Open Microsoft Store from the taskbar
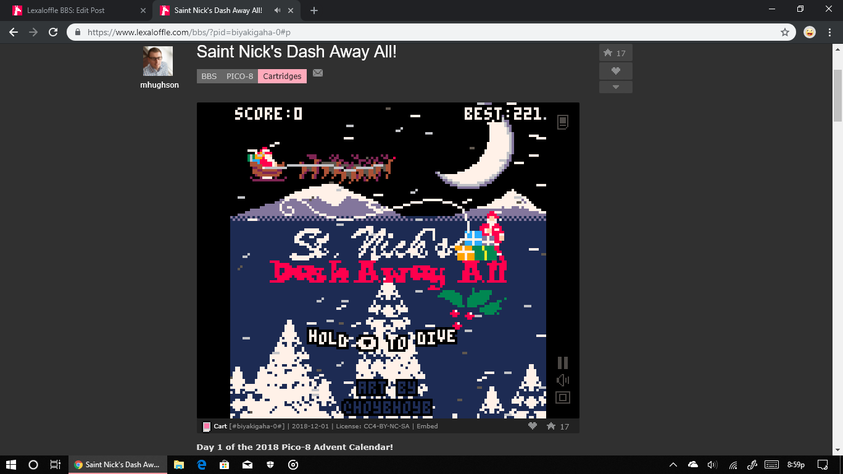843x474 pixels. click(225, 465)
